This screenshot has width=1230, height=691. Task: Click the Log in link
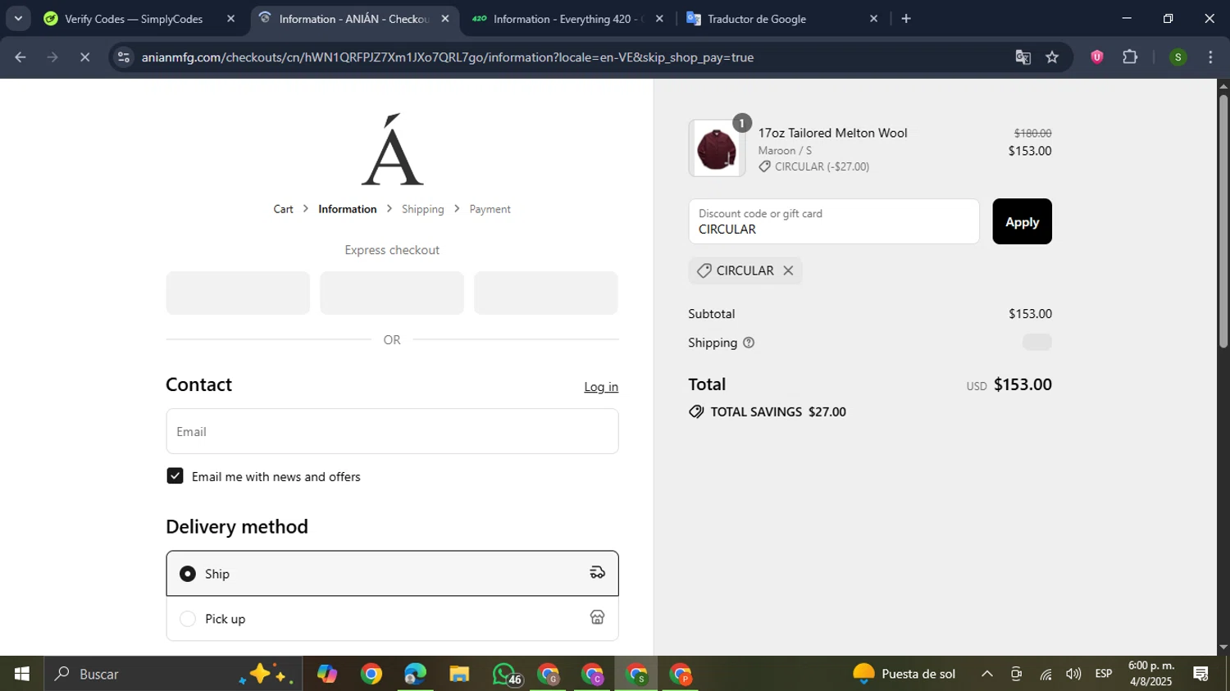click(601, 387)
